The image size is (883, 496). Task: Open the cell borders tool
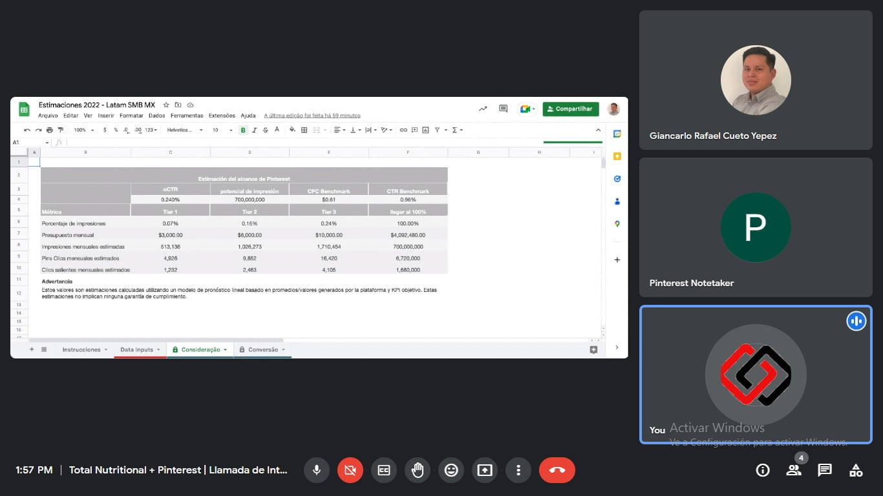[304, 130]
